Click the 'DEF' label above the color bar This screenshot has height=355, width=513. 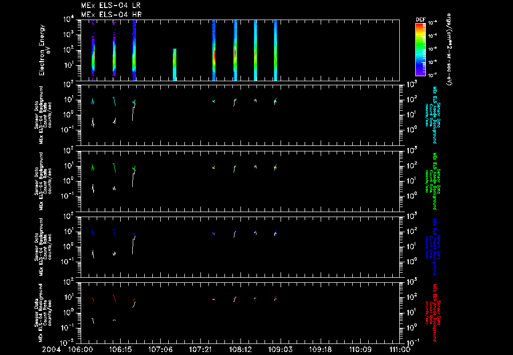420,20
